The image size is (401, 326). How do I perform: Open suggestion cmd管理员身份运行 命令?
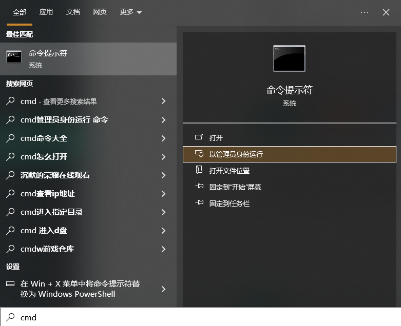pos(88,120)
